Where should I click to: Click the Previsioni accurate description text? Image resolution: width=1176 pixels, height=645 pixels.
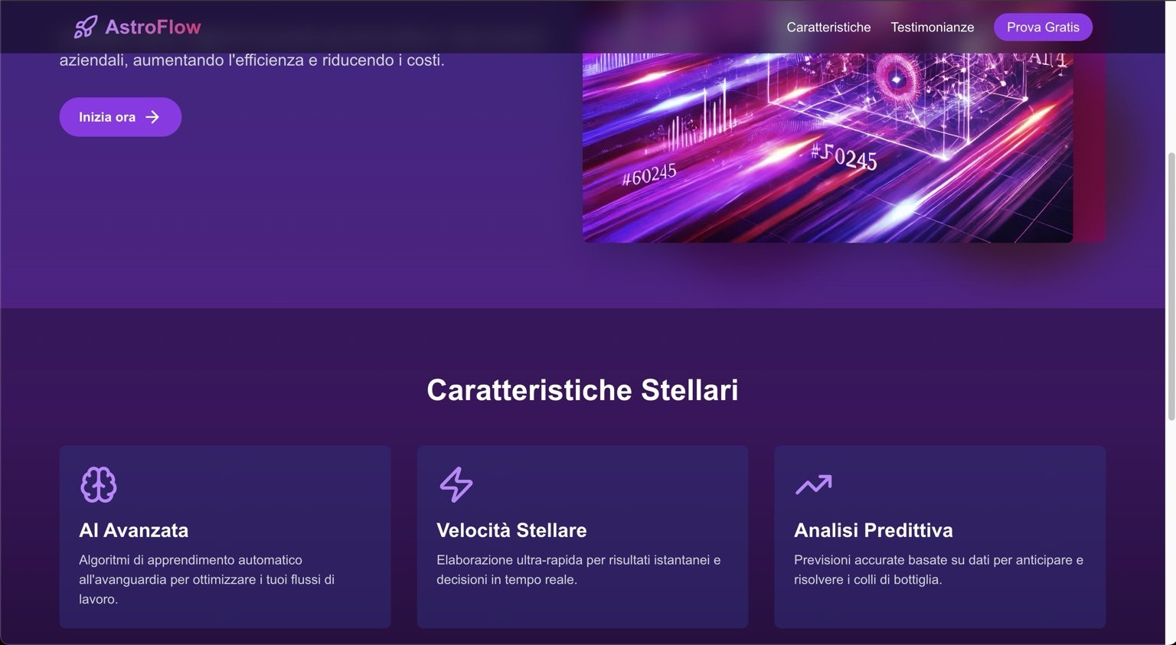click(938, 569)
